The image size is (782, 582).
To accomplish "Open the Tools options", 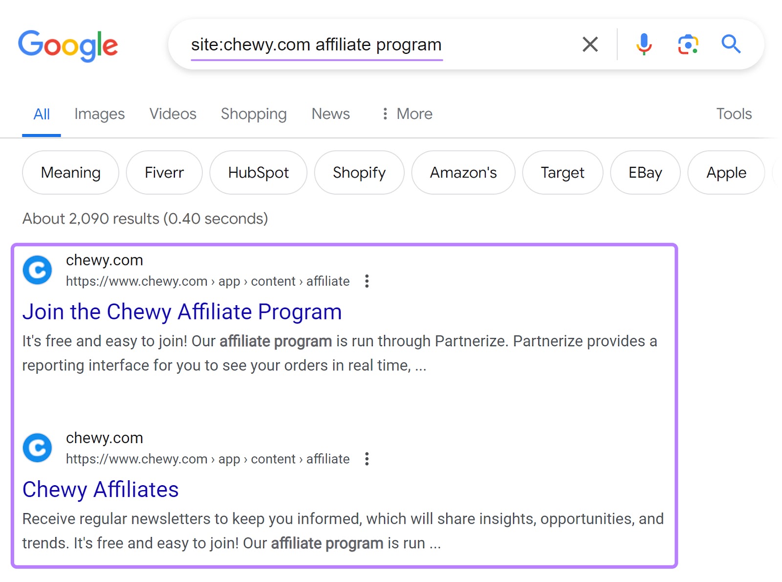I will 734,114.
